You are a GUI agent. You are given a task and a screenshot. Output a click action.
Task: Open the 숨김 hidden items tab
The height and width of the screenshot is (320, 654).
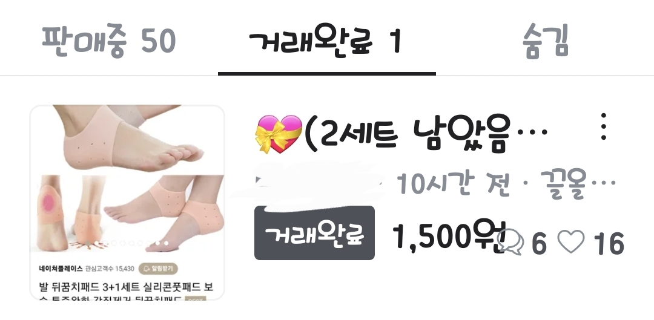point(545,41)
